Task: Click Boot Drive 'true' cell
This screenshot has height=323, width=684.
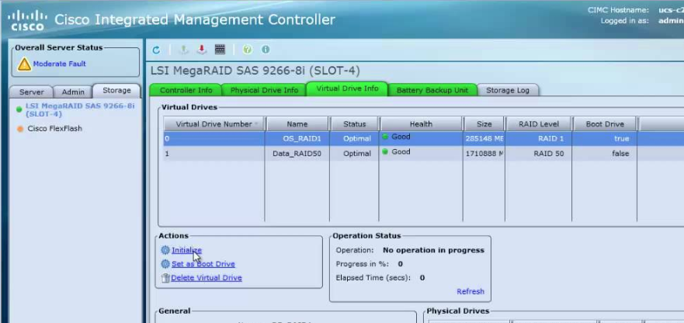Action: coord(605,139)
